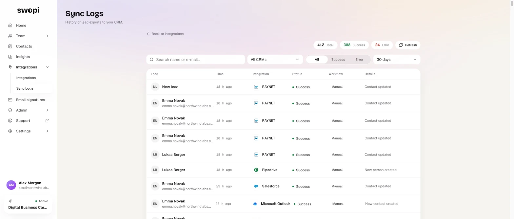
Task: Click the RAYNET logo in New lead row
Action: click(x=256, y=87)
